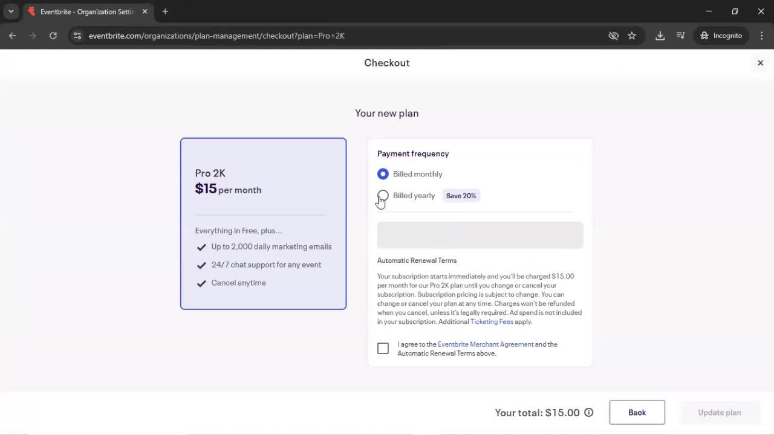Open the Chrome three-dot menu

(x=762, y=36)
